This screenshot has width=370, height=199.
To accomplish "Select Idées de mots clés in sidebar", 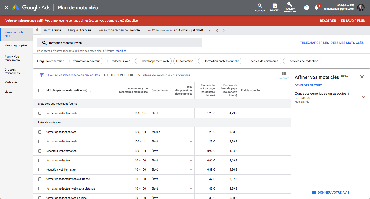I will (x=17, y=34).
